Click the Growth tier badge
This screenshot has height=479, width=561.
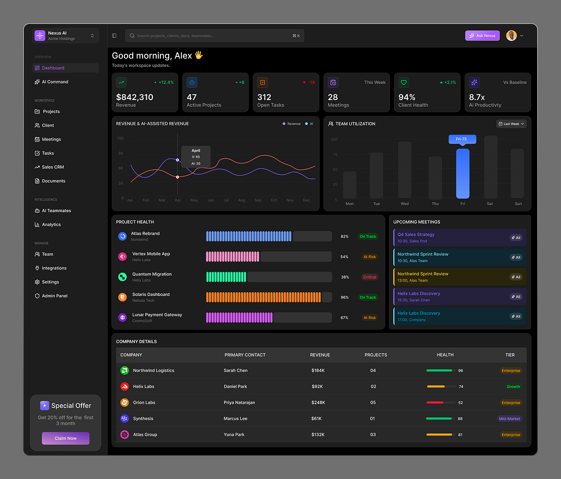[x=513, y=386]
